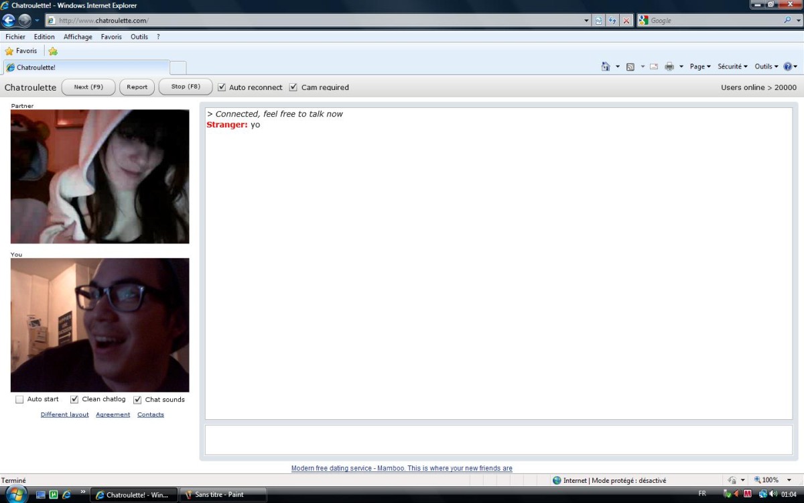Open the Outils menu in menu bar
804x503 pixels.
tap(139, 37)
